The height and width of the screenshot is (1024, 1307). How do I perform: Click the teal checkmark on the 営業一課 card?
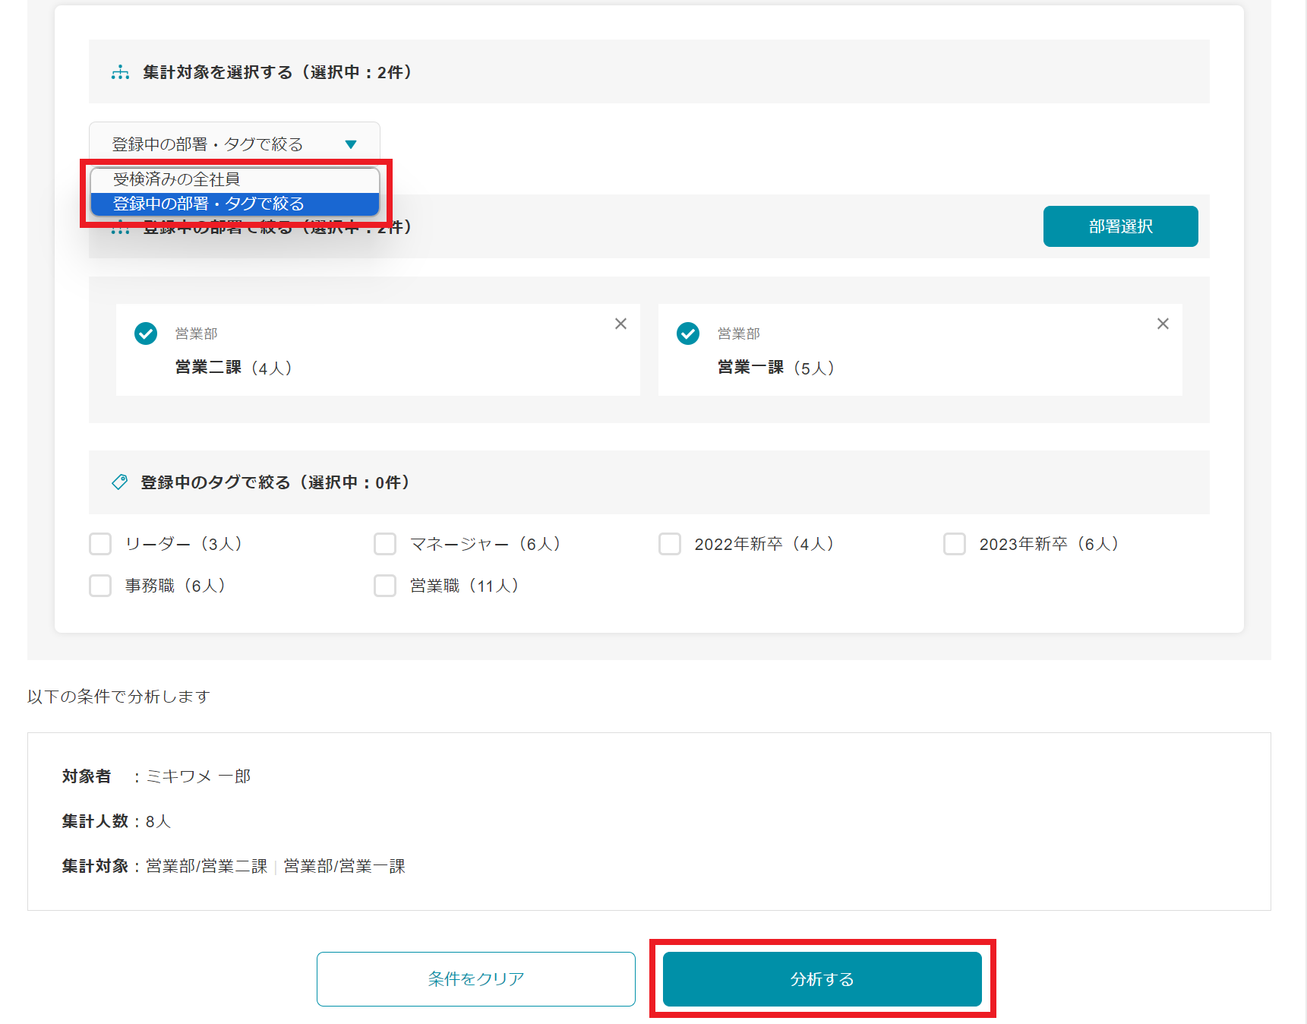coord(687,333)
